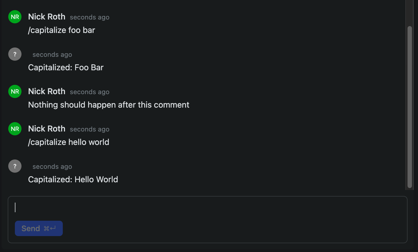Click the 'seconds ago' timestamp above 'Capitalized: Hello World'
Screen dimensions: 418x252
pos(52,167)
